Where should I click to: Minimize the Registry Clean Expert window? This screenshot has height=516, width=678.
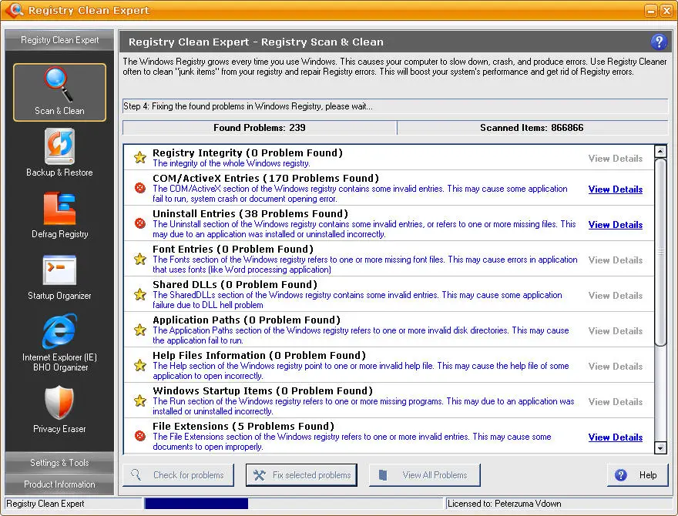coord(651,10)
